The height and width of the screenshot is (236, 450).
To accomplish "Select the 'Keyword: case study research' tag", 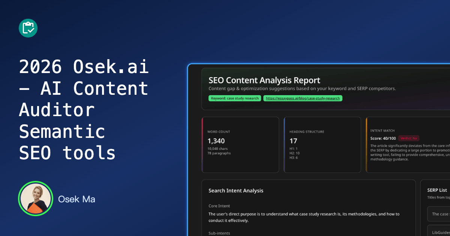I will point(235,98).
